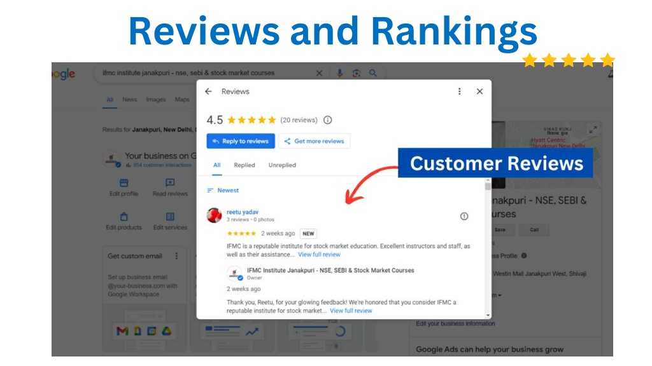
Task: View full review of reetu yadav's comment
Action: click(319, 254)
